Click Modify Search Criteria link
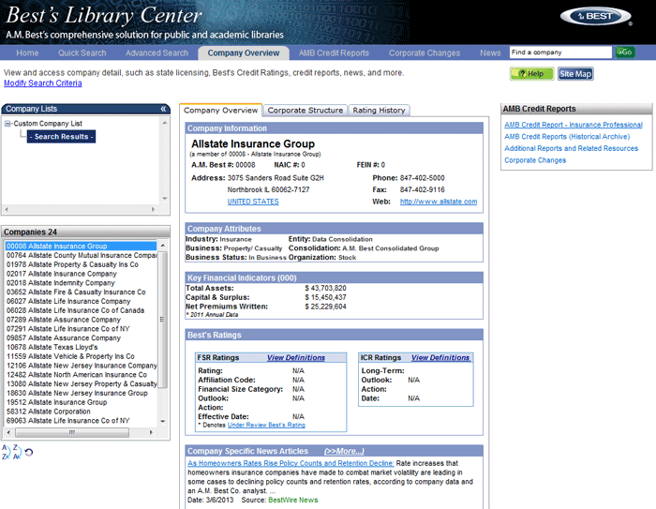 43,82
